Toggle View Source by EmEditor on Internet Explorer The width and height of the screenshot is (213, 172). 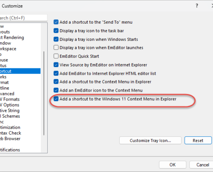click(x=56, y=65)
